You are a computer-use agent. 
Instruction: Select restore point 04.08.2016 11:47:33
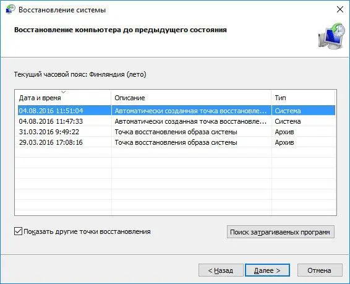(x=176, y=121)
